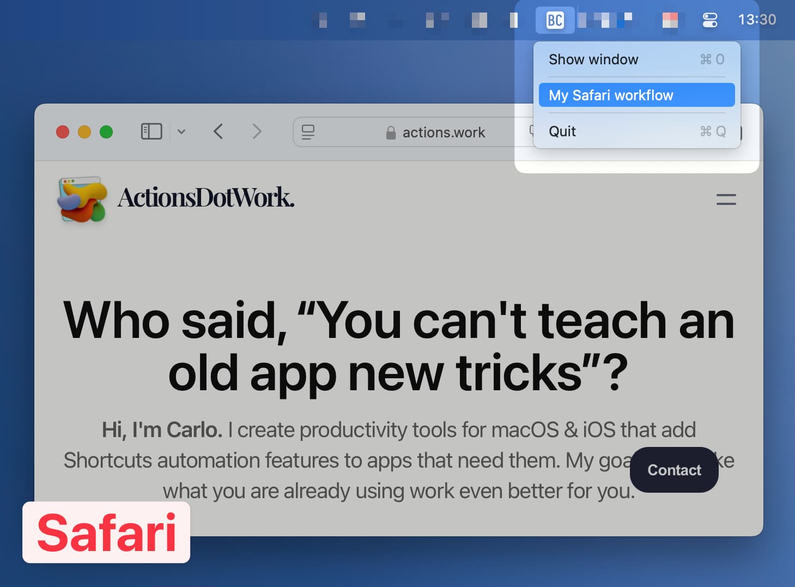Go forward to the next page
Viewport: 795px width, 587px height.
pos(257,131)
